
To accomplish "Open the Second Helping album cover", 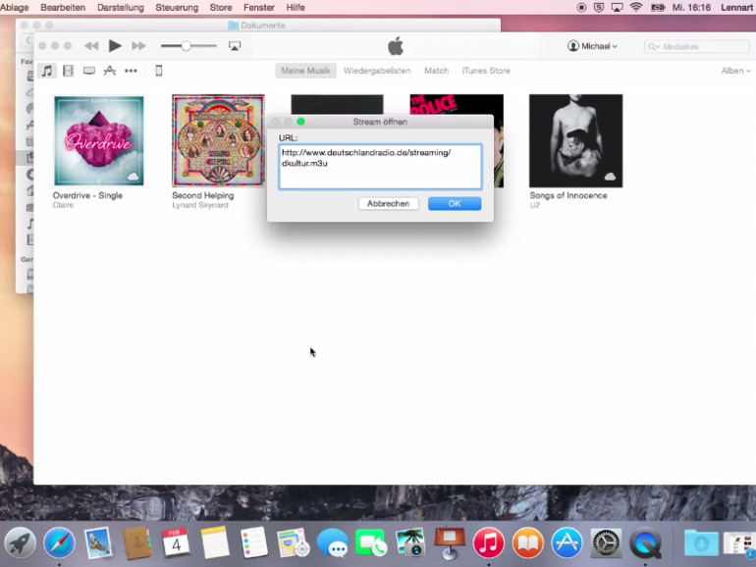I will [x=218, y=140].
